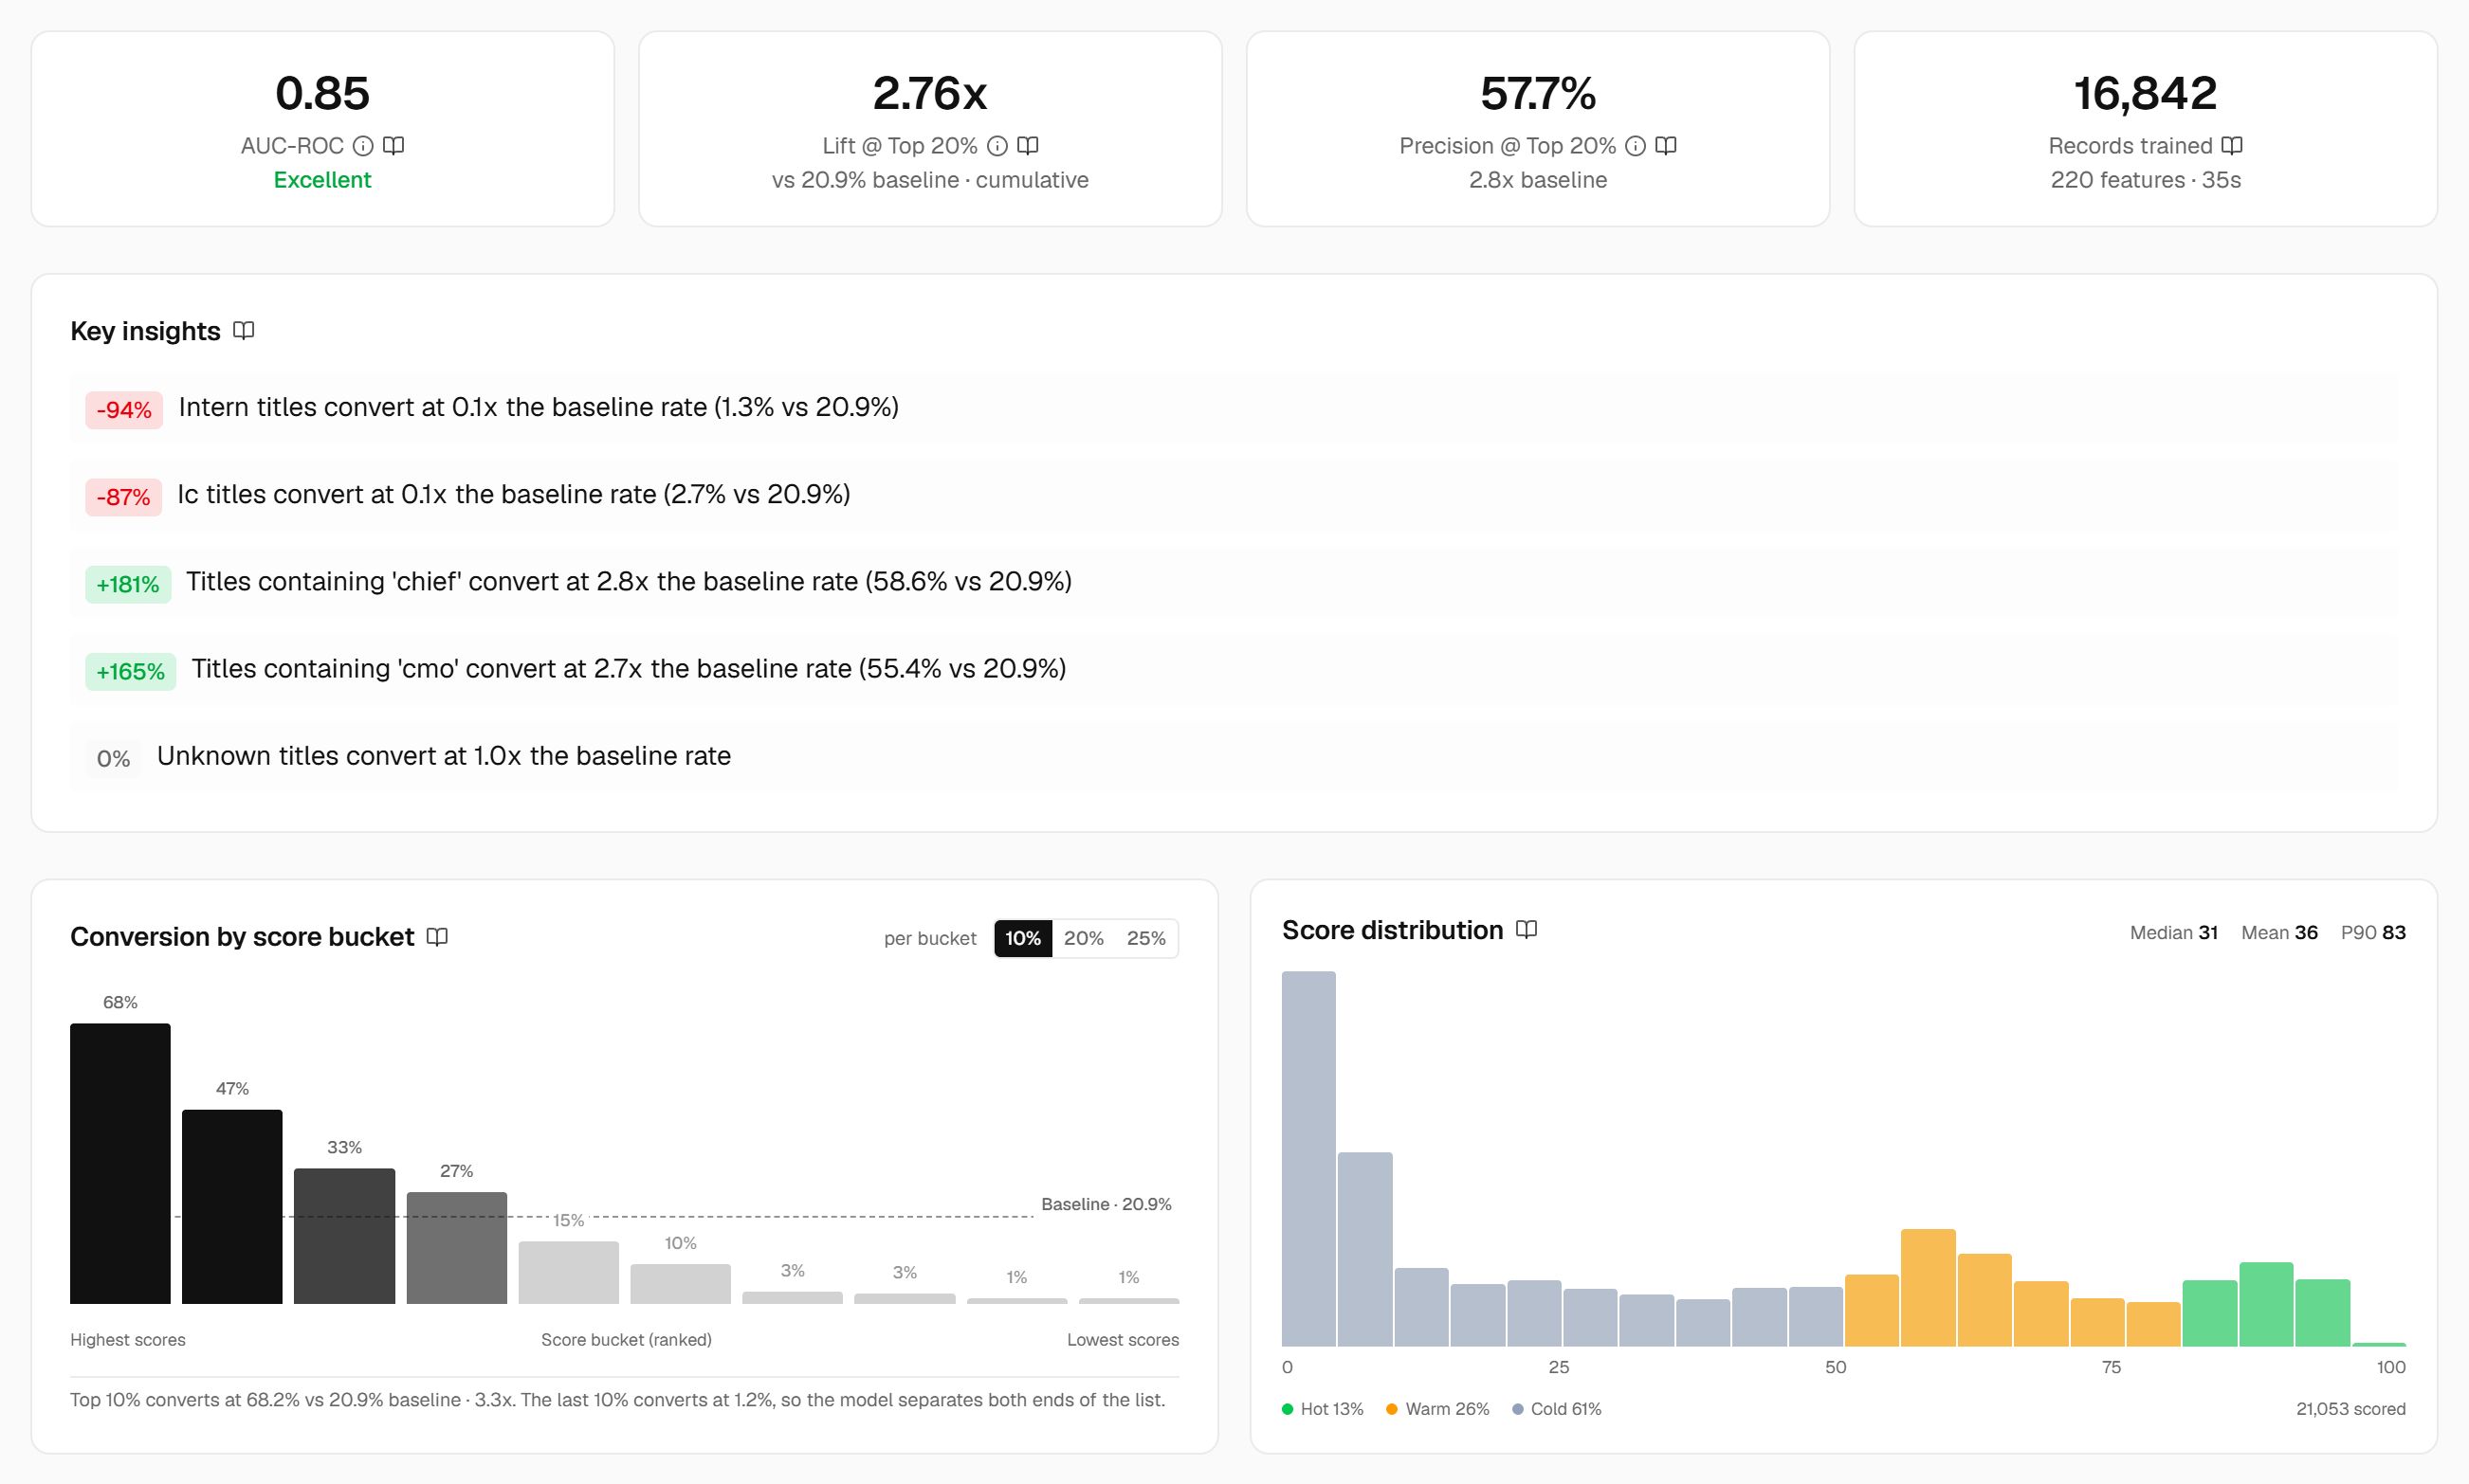The image size is (2469, 1484).
Task: Click the 16,842 records trained value
Action: point(2146,93)
